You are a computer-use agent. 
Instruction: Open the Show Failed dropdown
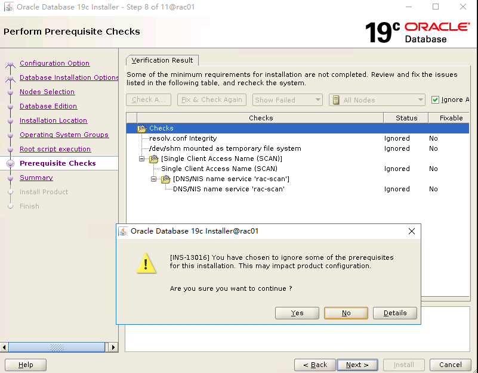click(287, 100)
